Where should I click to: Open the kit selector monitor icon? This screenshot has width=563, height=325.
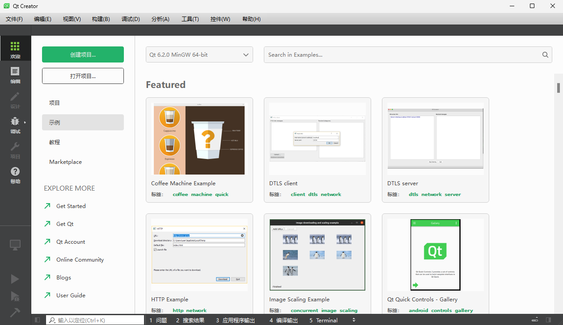coord(15,245)
